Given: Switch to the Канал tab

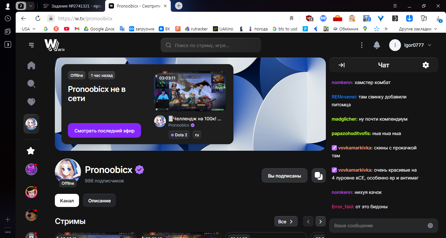Looking at the screenshot, I should coord(67,201).
